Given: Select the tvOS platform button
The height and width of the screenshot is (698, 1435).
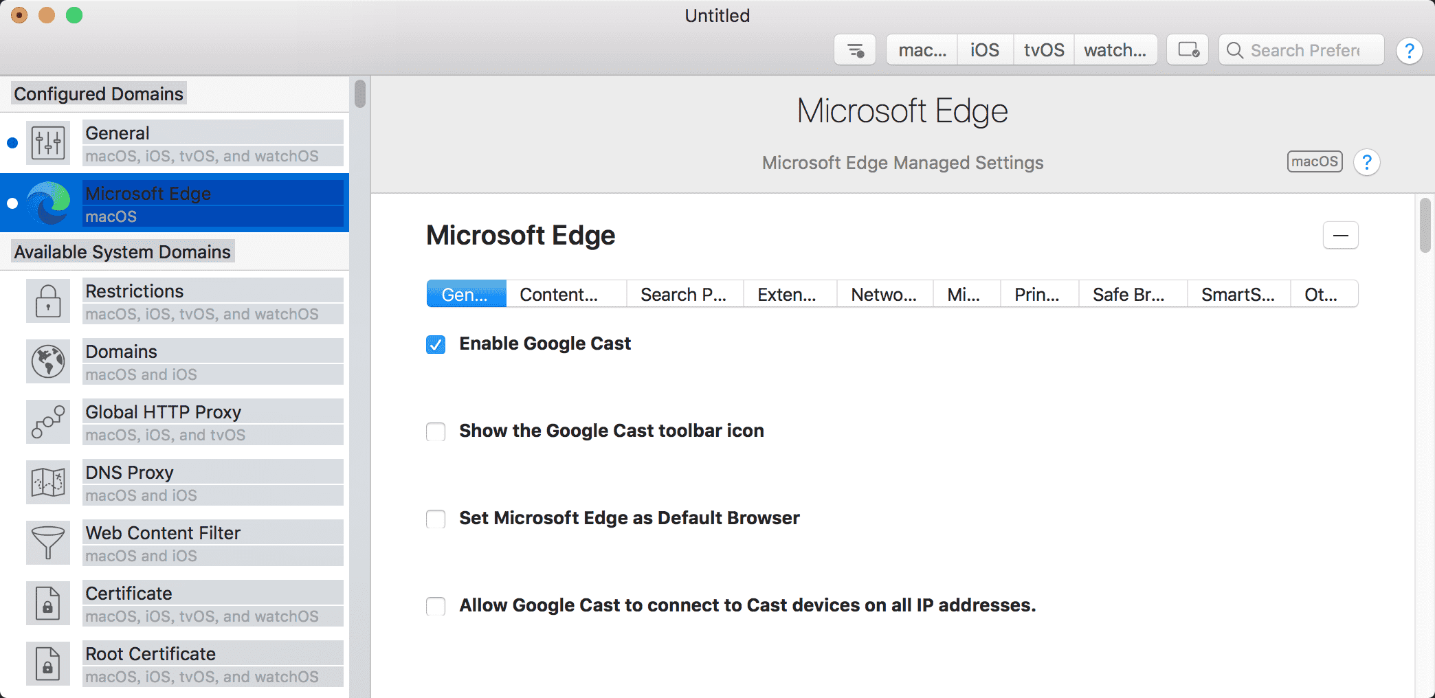Looking at the screenshot, I should click(x=1043, y=50).
